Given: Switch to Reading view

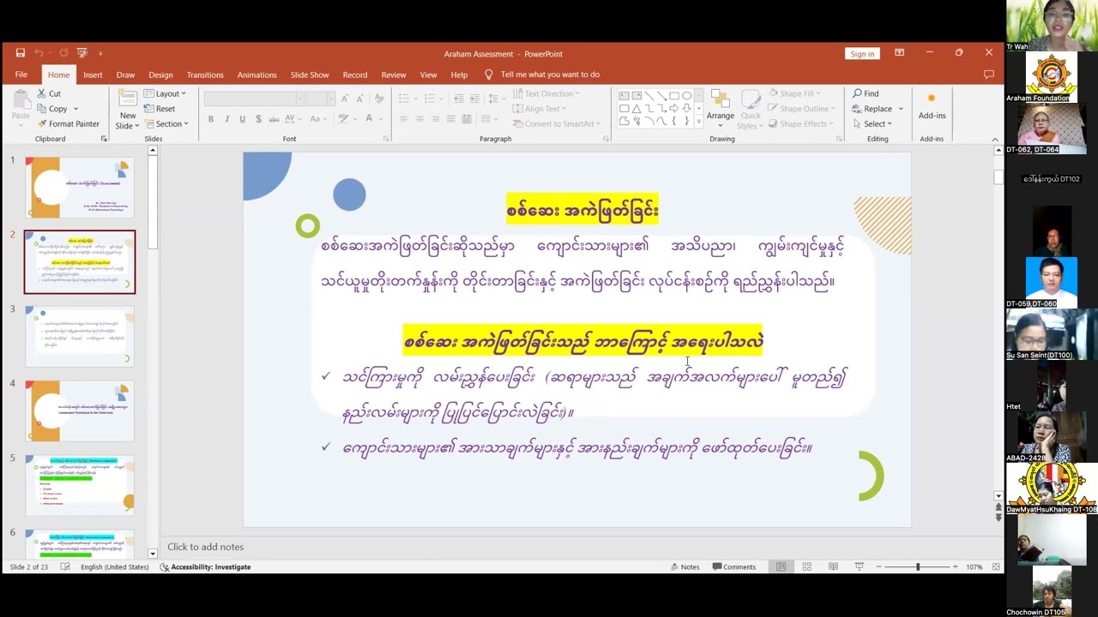Looking at the screenshot, I should [833, 566].
